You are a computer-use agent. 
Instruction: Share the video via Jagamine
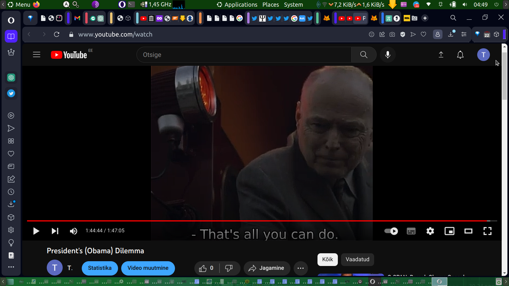coord(267,268)
